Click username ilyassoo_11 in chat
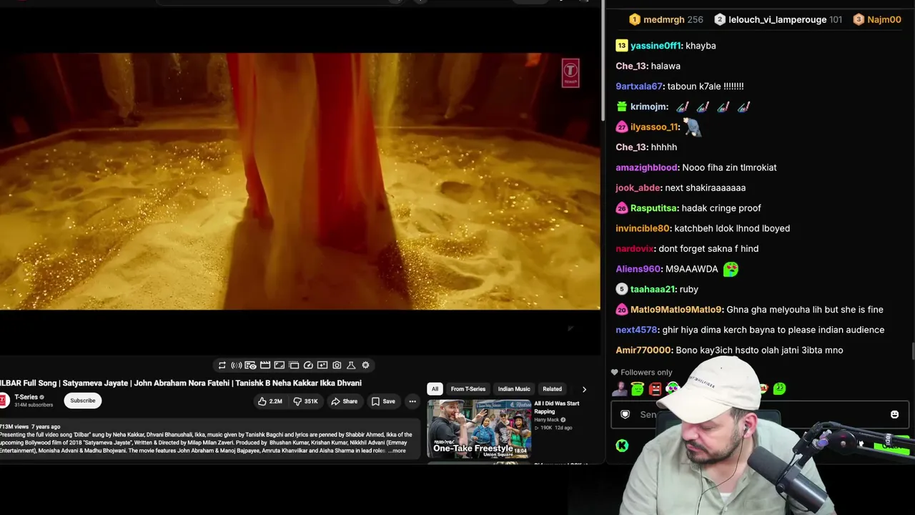 click(654, 127)
